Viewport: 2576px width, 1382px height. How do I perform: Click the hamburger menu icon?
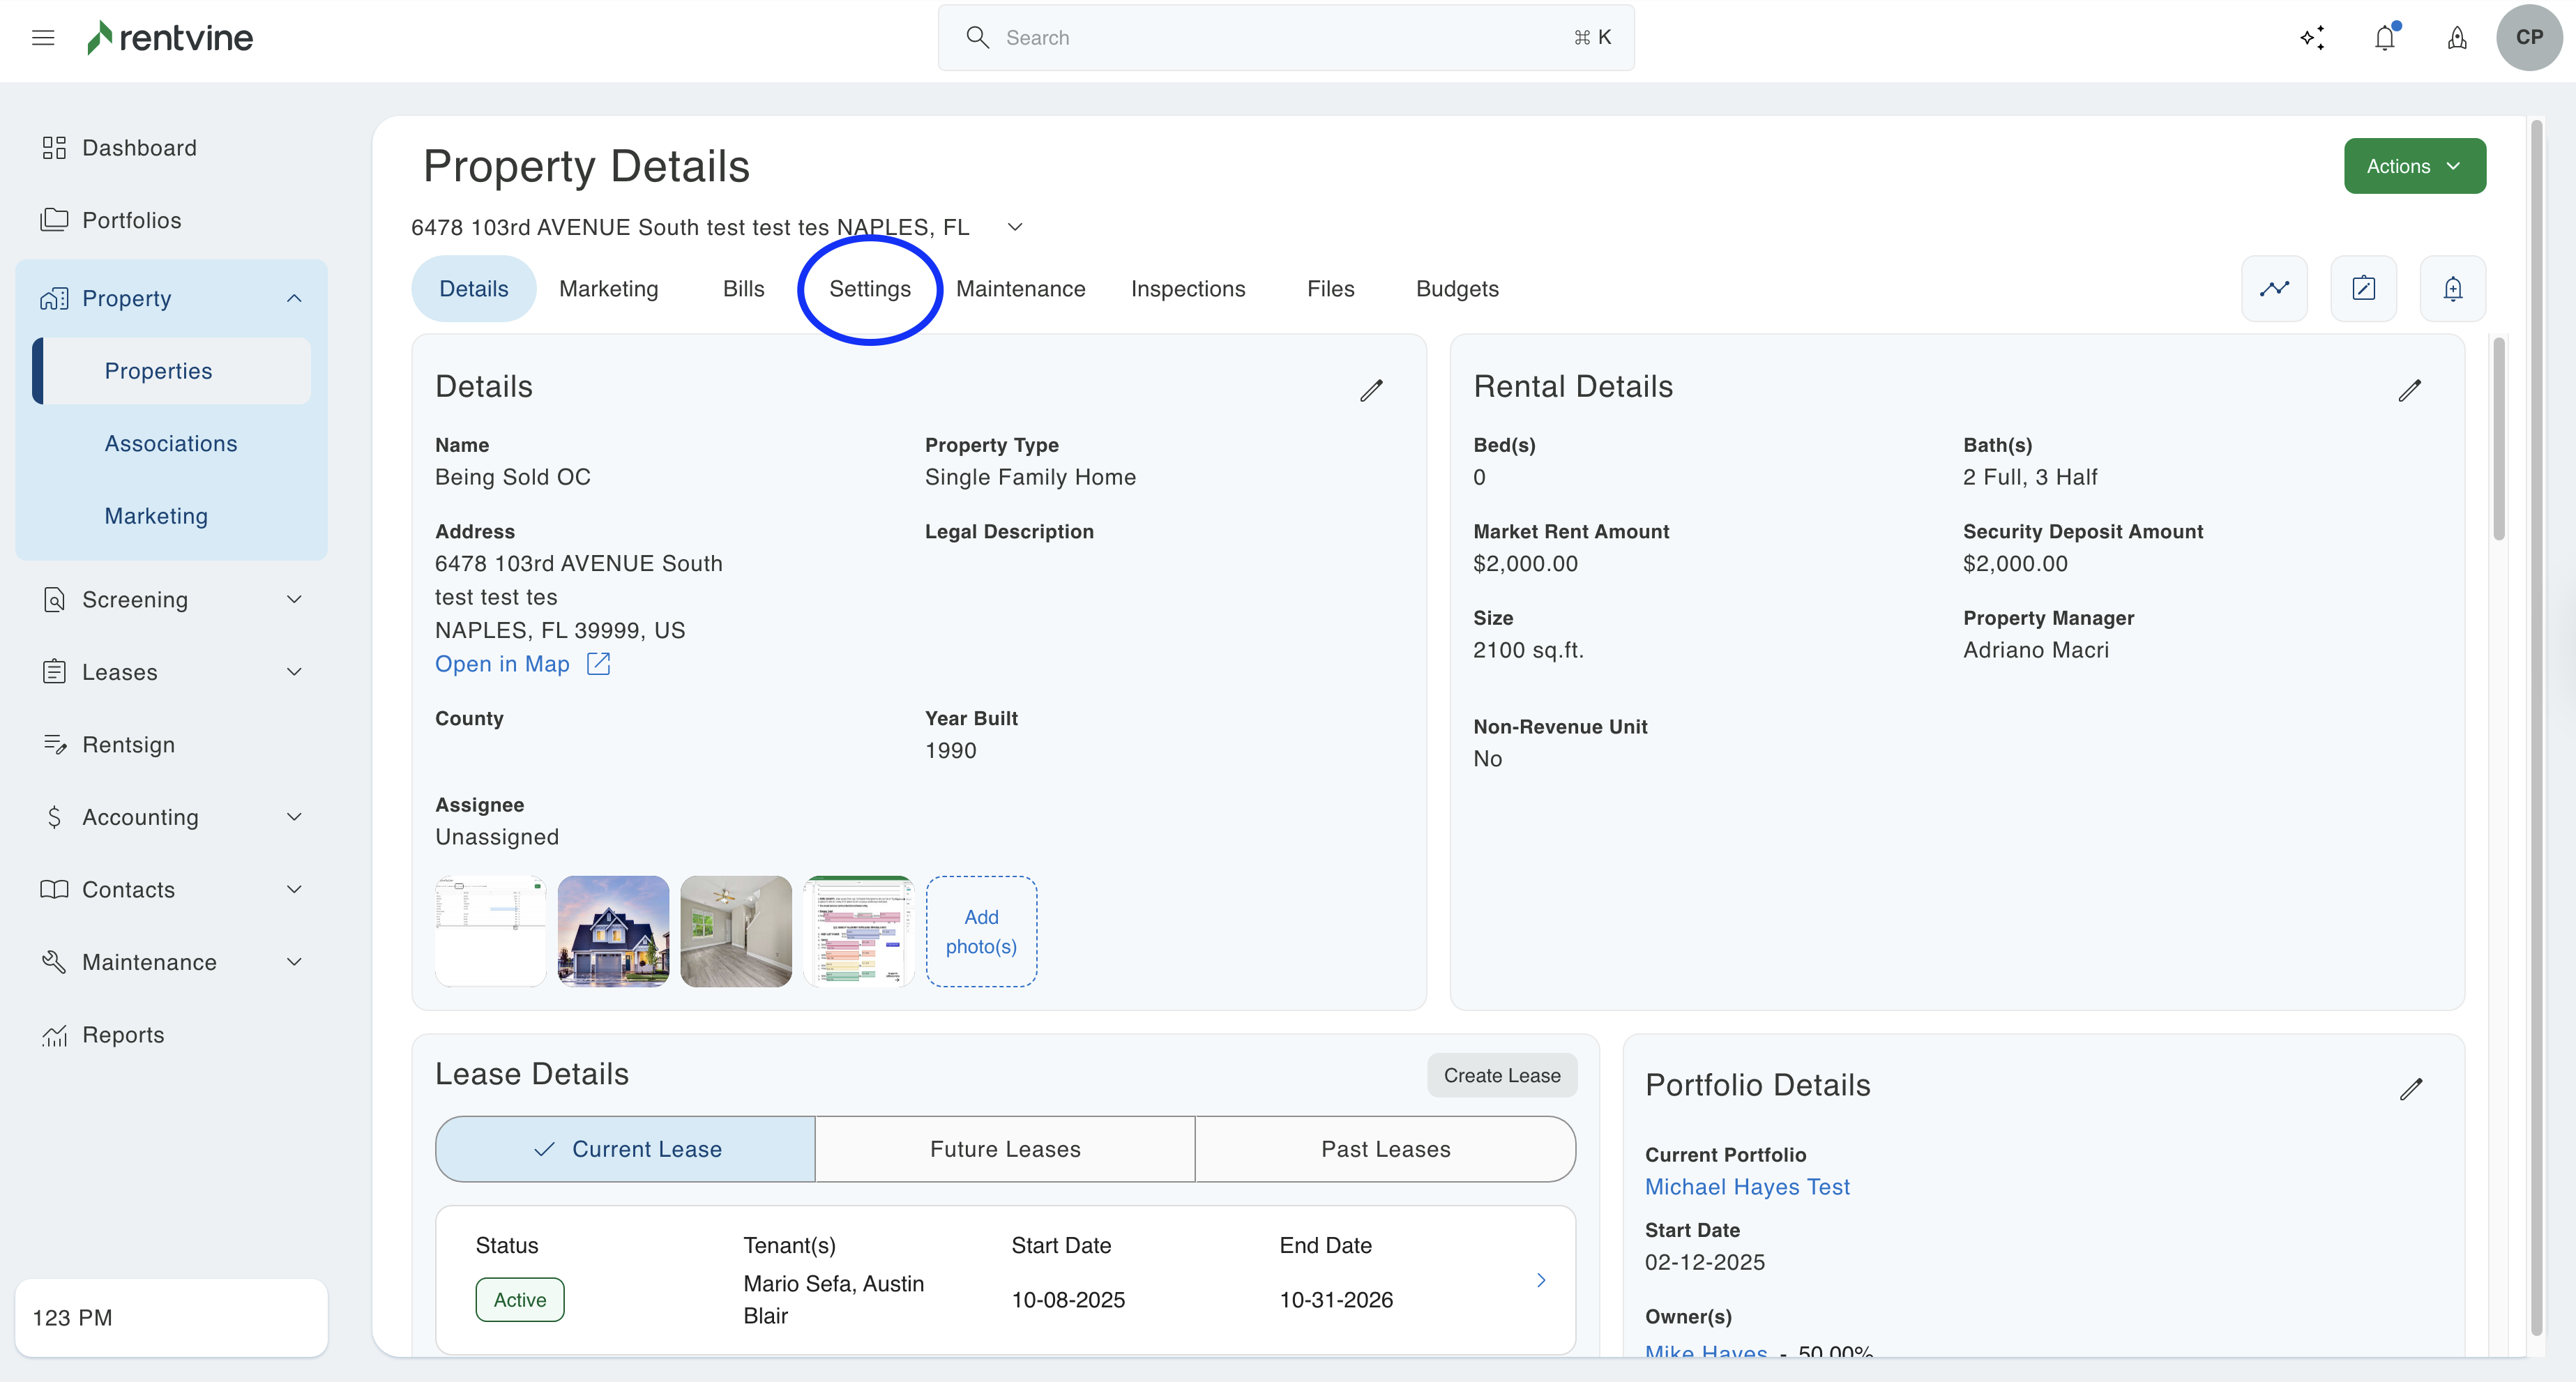coord(43,38)
